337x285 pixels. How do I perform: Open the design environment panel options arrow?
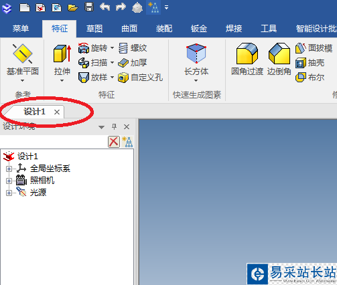coord(102,127)
